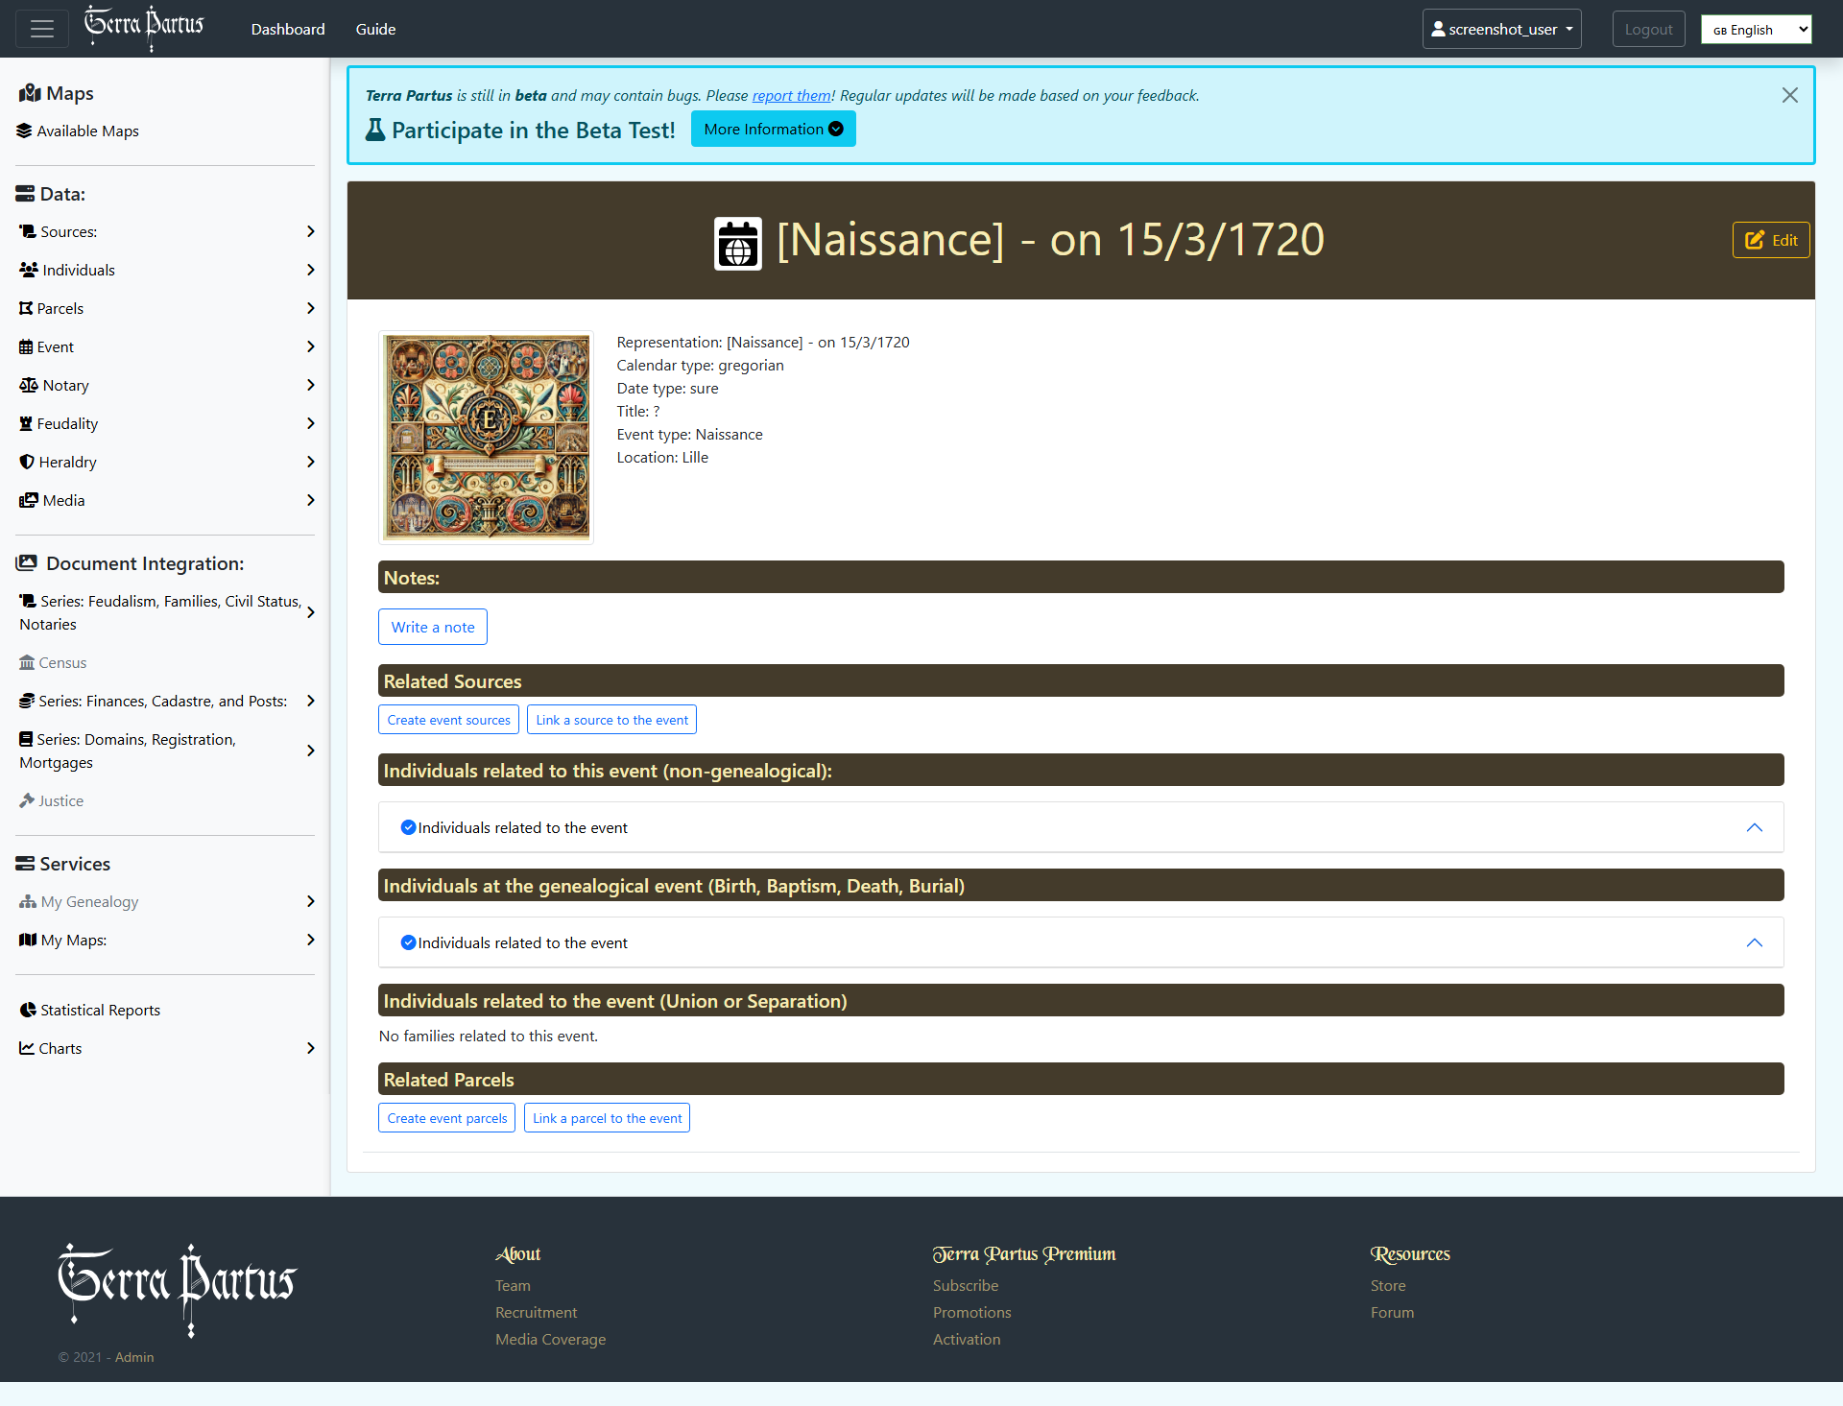This screenshot has height=1406, width=1843.
Task: Click the Statistical Reports pie icon
Action: [28, 1010]
